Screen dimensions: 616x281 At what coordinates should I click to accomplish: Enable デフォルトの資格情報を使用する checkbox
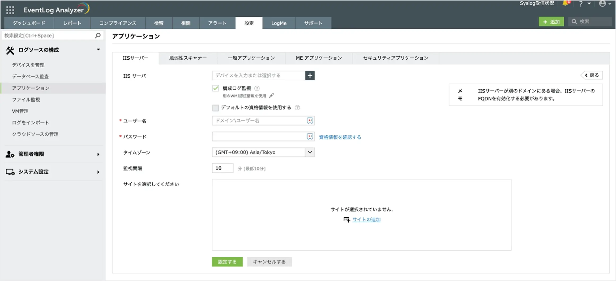pyautogui.click(x=216, y=108)
